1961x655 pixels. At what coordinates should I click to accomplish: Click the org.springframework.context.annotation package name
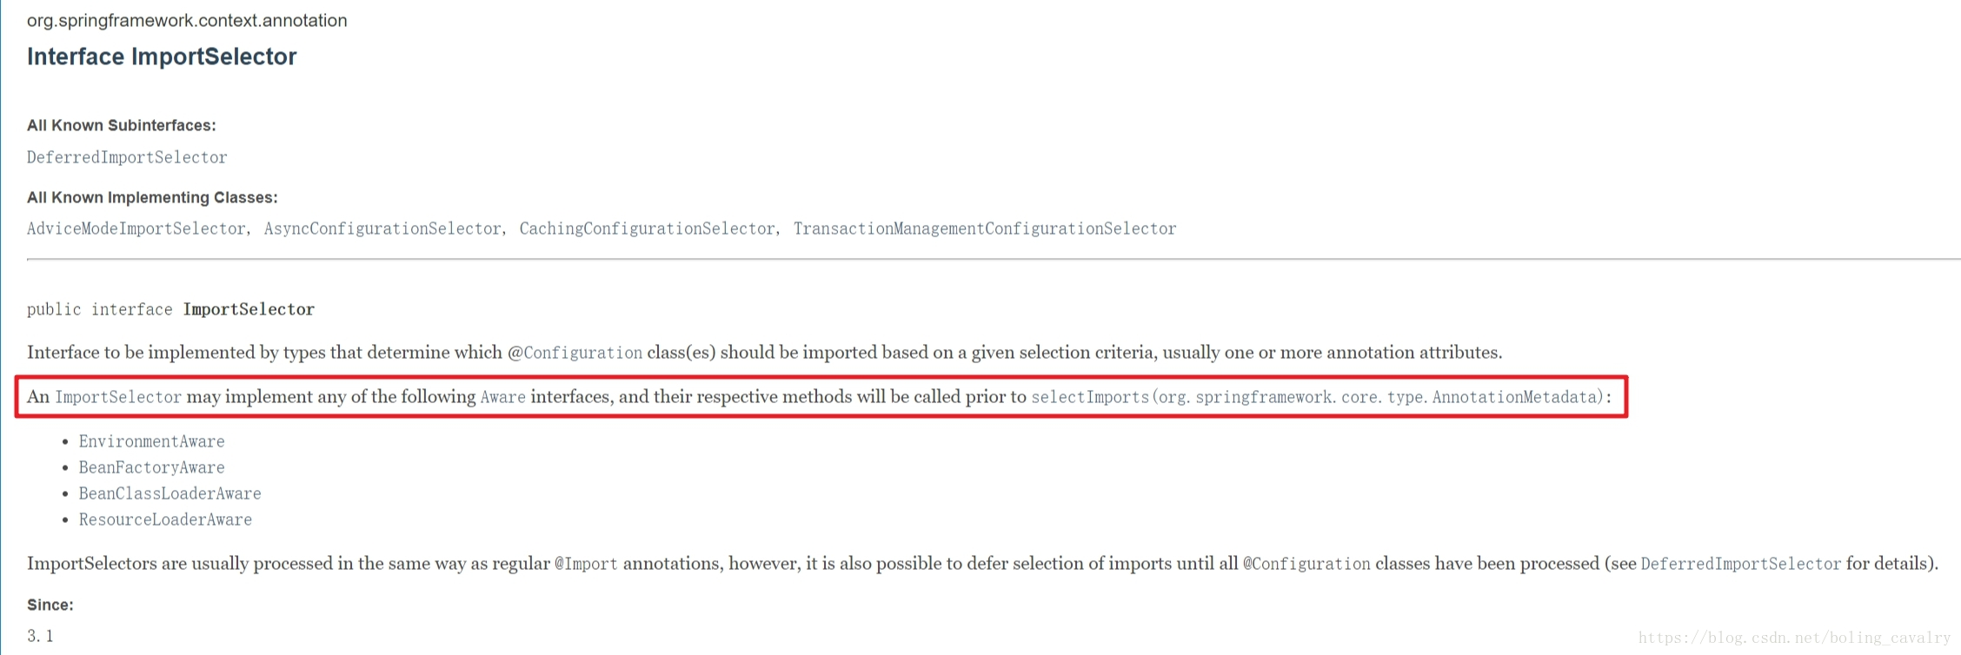[x=187, y=20]
